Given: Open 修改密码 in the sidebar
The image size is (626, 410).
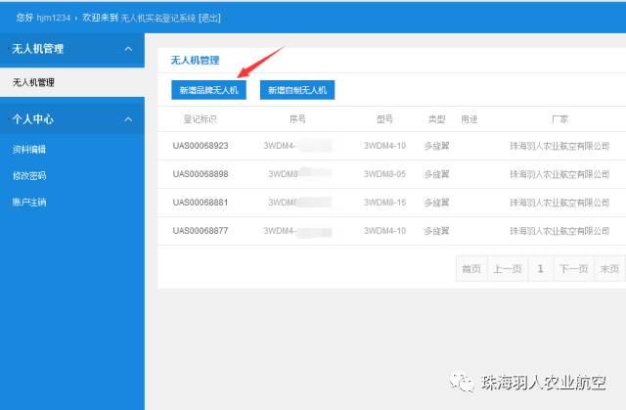Looking at the screenshot, I should point(29,176).
